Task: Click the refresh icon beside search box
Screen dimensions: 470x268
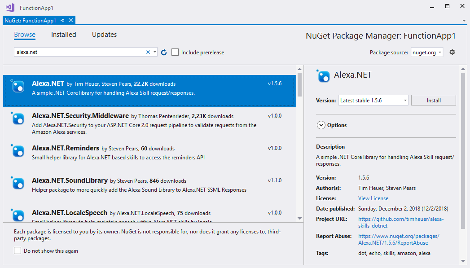Action: (x=164, y=53)
